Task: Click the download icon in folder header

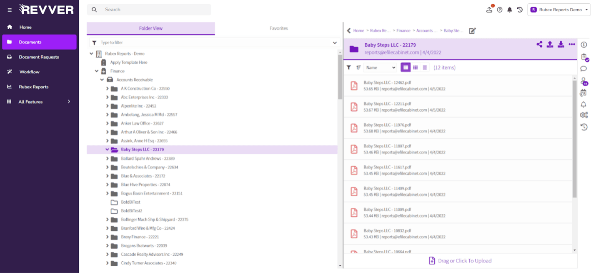Action: 561,45
